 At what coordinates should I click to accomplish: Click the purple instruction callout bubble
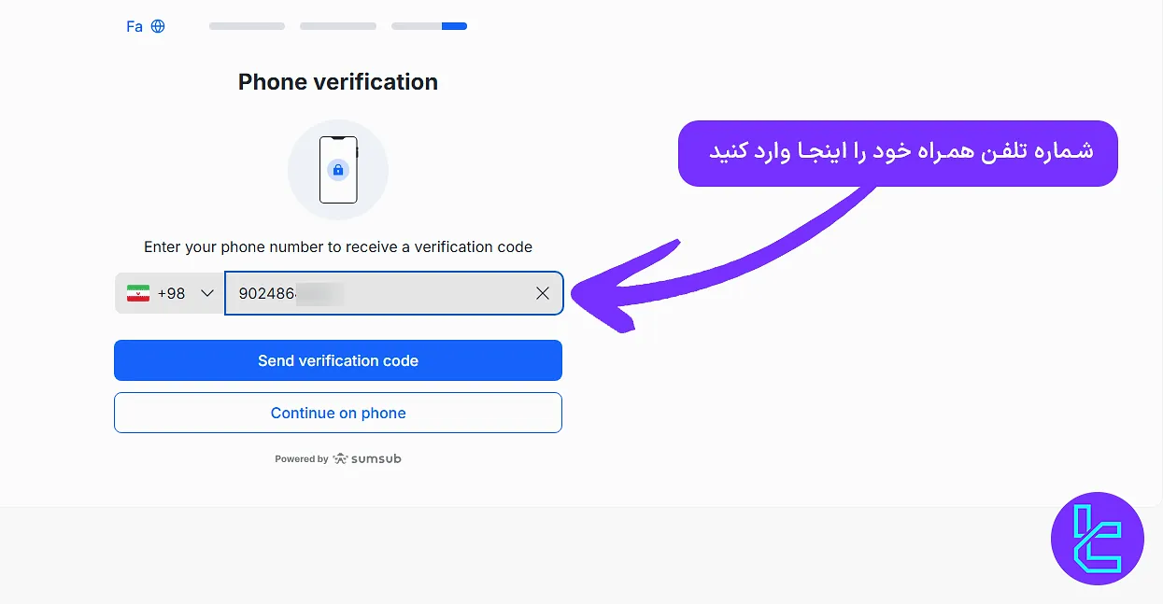pos(897,152)
